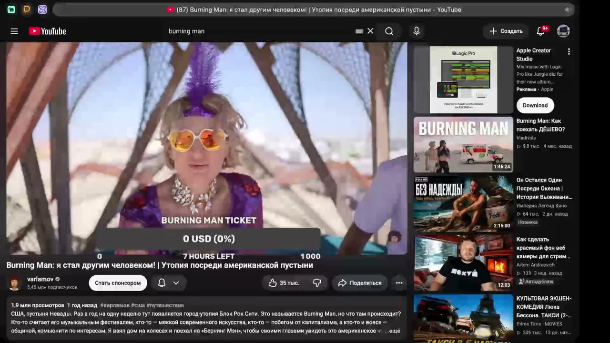Click the 'Artem Andreevich' channel name

[x=536, y=265]
